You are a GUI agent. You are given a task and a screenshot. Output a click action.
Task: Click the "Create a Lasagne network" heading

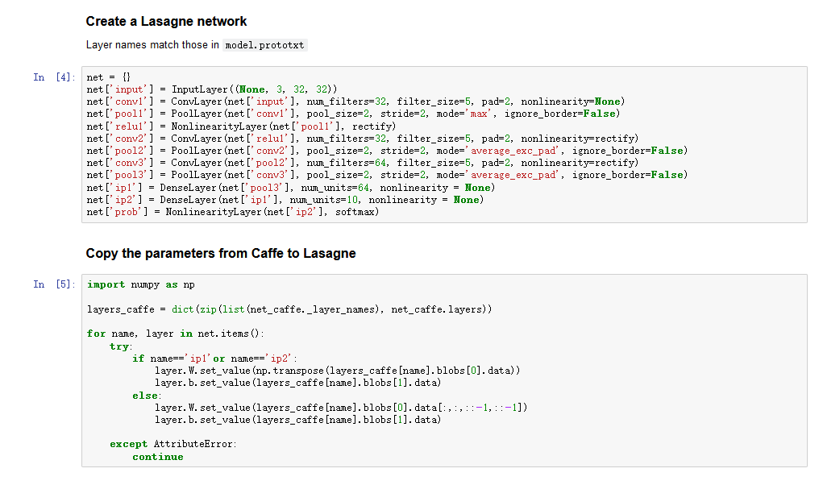166,22
